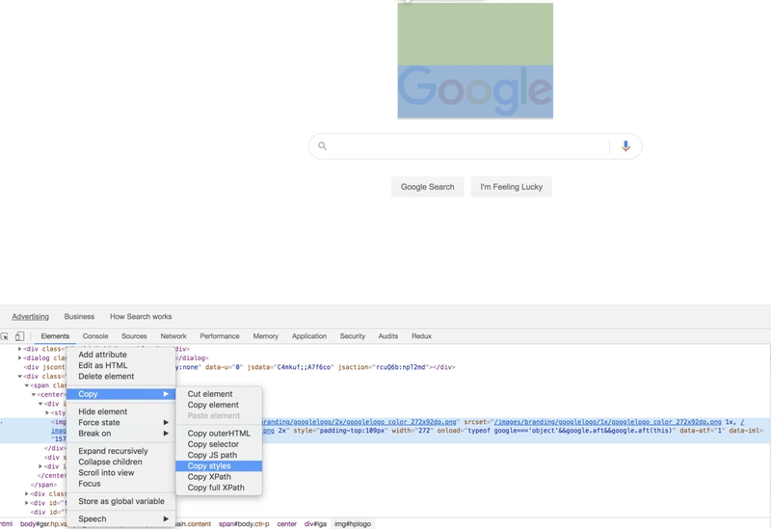Click the Google Search button
This screenshot has height=529, width=771.
point(427,187)
